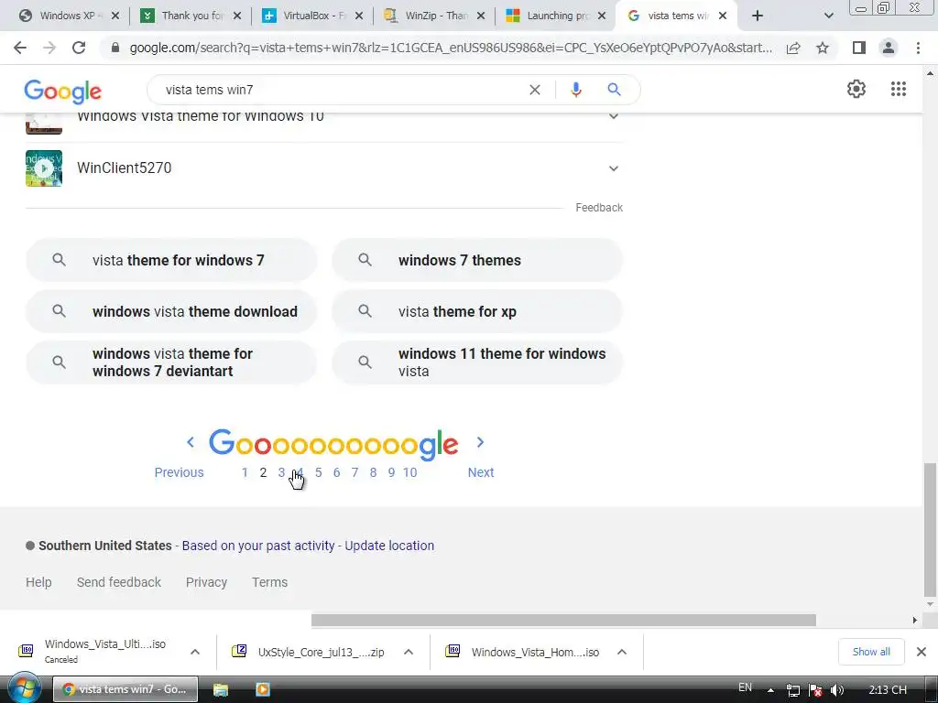The image size is (938, 703).
Task: Search vista theme for xp suggestion
Action: (476, 311)
